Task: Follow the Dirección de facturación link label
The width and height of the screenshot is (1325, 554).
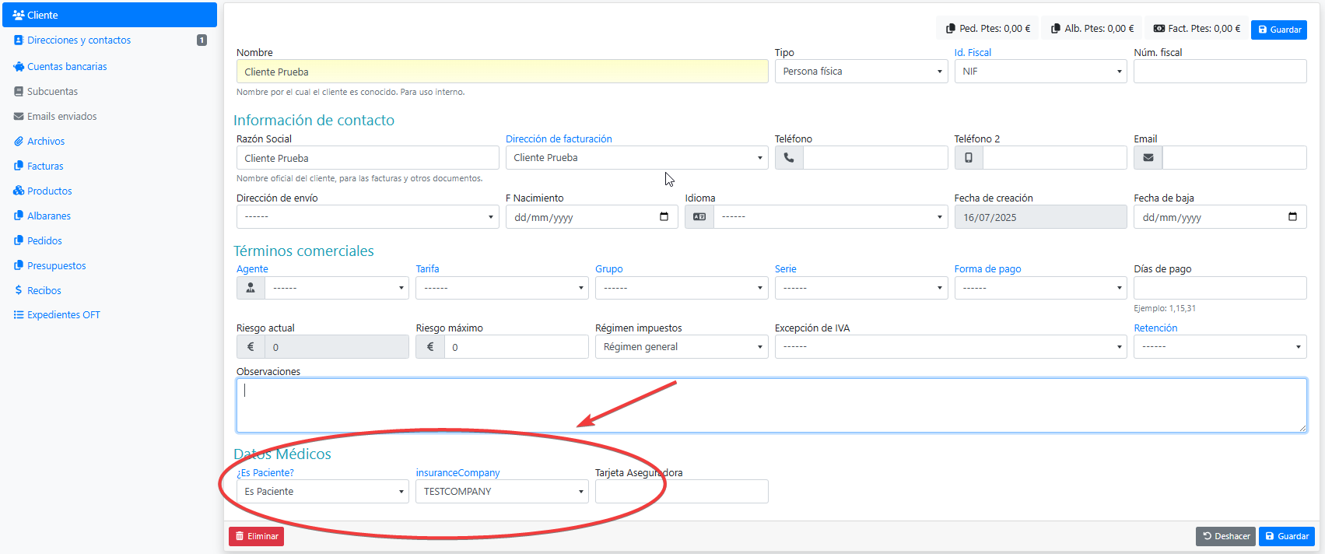Action: [559, 139]
